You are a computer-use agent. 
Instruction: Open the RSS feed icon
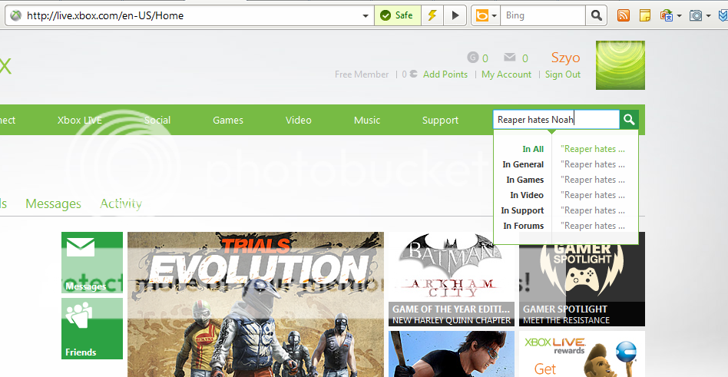[624, 15]
